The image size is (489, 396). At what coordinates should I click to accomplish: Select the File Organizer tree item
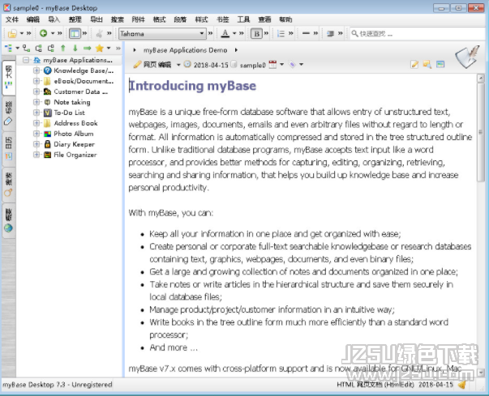pyautogui.click(x=75, y=155)
